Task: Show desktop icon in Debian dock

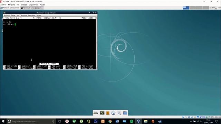Action: [96, 113]
